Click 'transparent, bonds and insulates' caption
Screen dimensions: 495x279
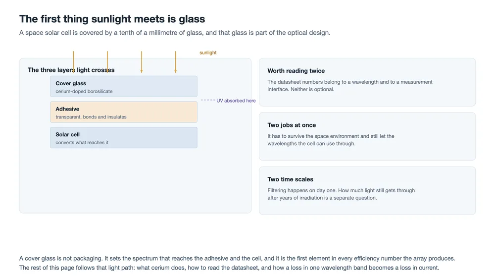click(91, 117)
